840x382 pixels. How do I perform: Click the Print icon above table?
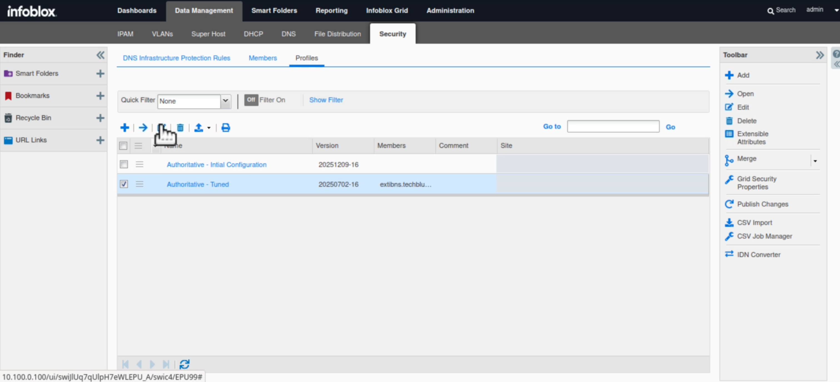(226, 128)
